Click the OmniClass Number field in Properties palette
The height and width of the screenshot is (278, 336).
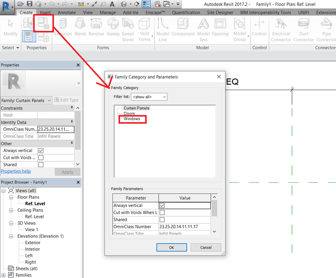pyautogui.click(x=56, y=129)
